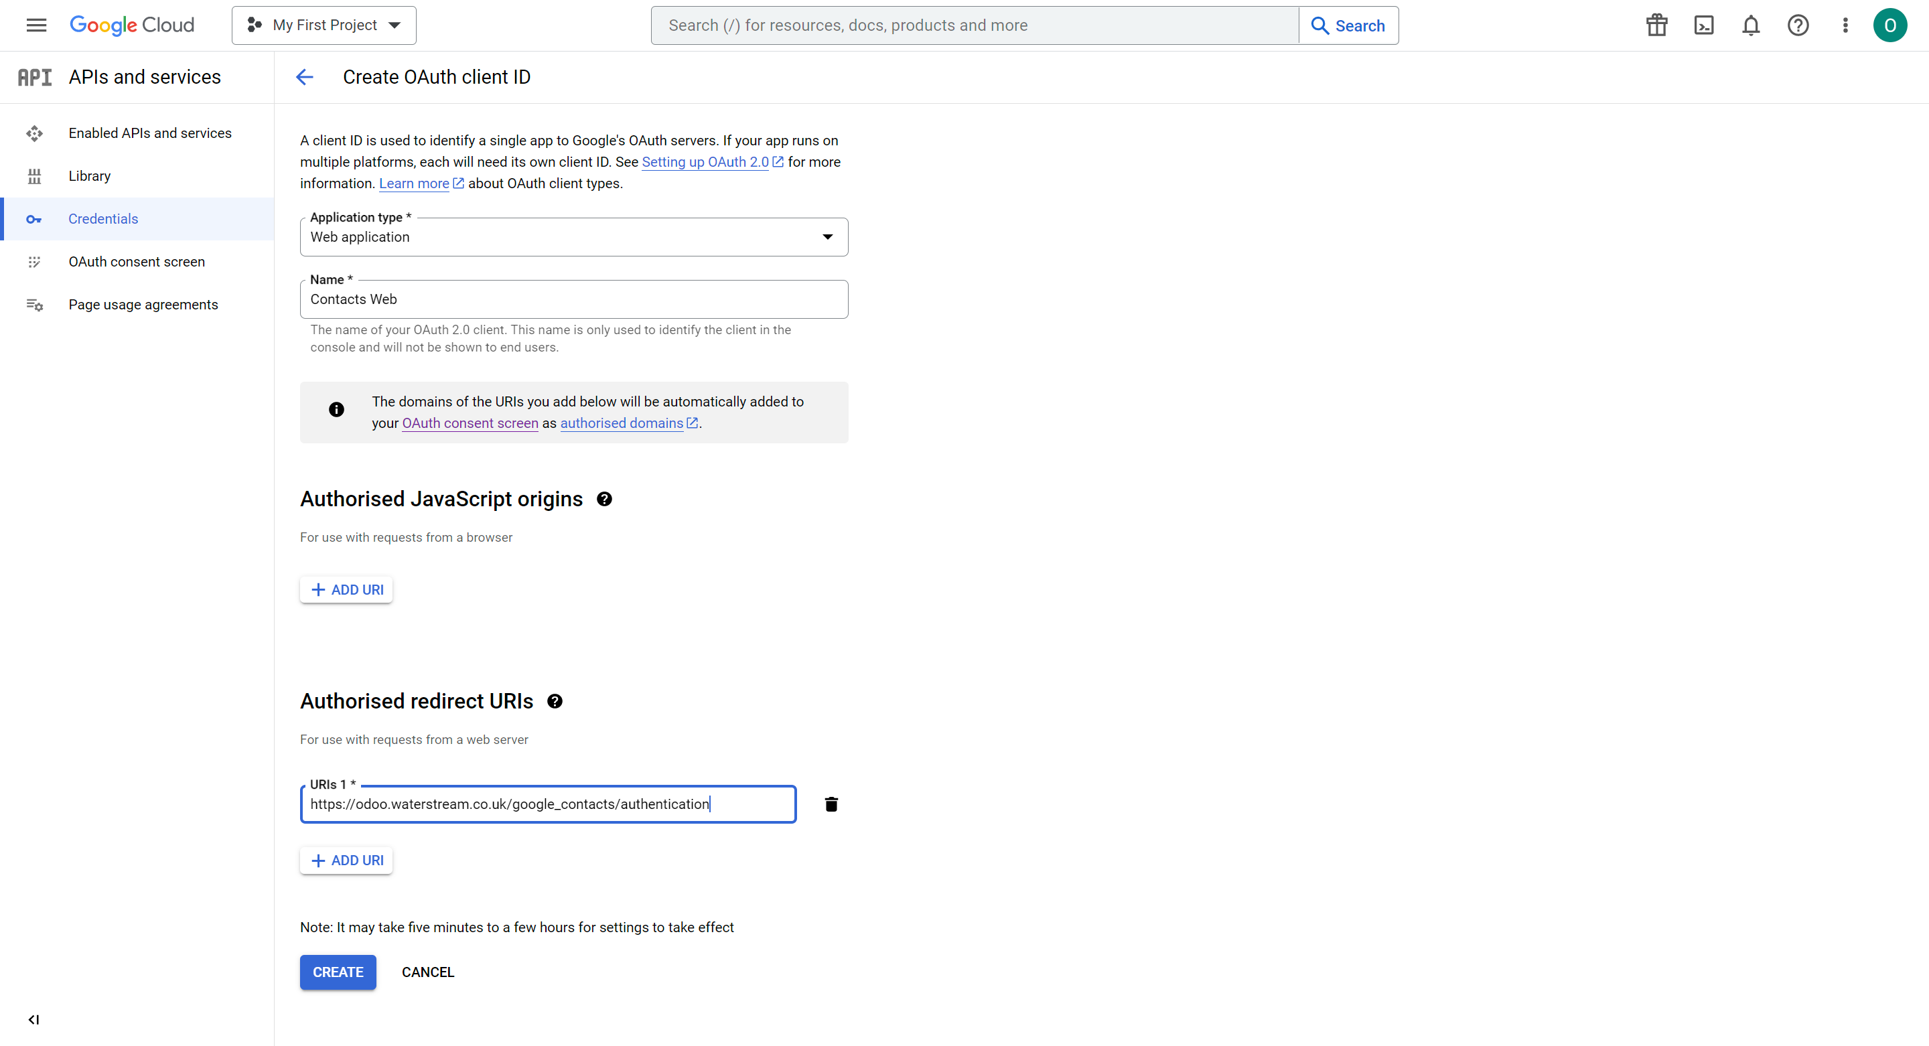Image resolution: width=1929 pixels, height=1046 pixels.
Task: Open the three-dot settings menu
Action: 1845,25
